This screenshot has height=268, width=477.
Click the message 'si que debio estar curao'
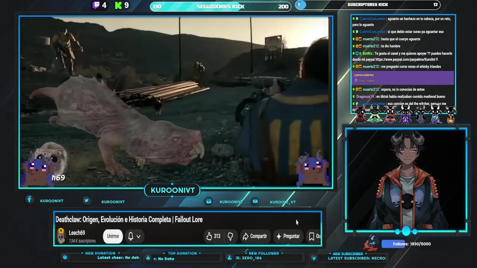pos(398,32)
